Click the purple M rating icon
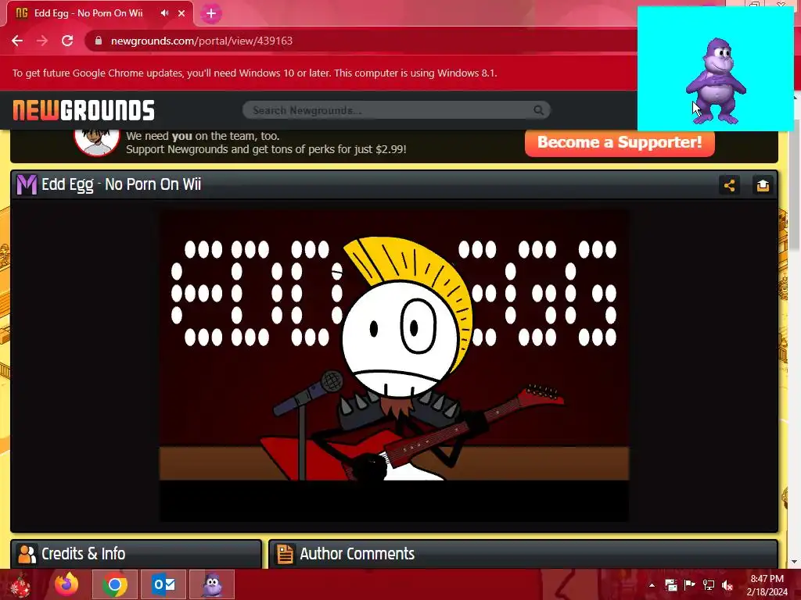This screenshot has height=600, width=801. pyautogui.click(x=27, y=184)
